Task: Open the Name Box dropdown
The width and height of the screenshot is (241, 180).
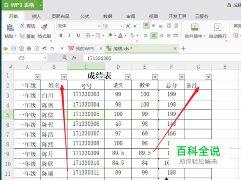Action: point(45,58)
